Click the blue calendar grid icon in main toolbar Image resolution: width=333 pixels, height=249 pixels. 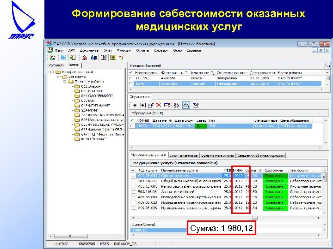(x=63, y=57)
